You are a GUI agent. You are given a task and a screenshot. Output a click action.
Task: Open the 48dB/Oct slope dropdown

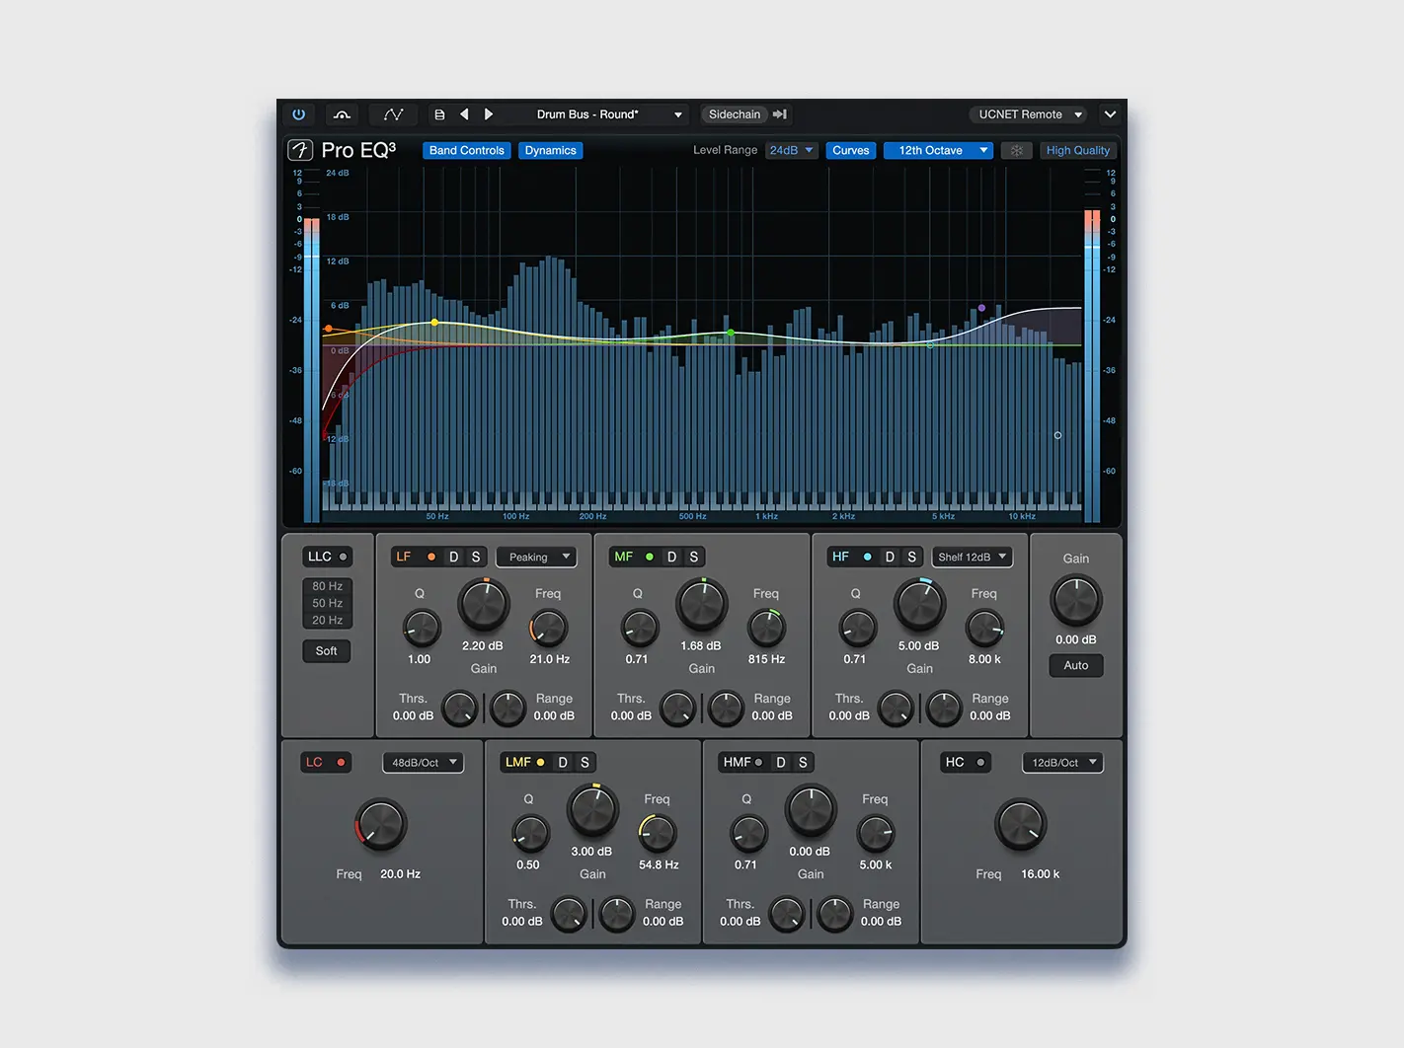(423, 762)
